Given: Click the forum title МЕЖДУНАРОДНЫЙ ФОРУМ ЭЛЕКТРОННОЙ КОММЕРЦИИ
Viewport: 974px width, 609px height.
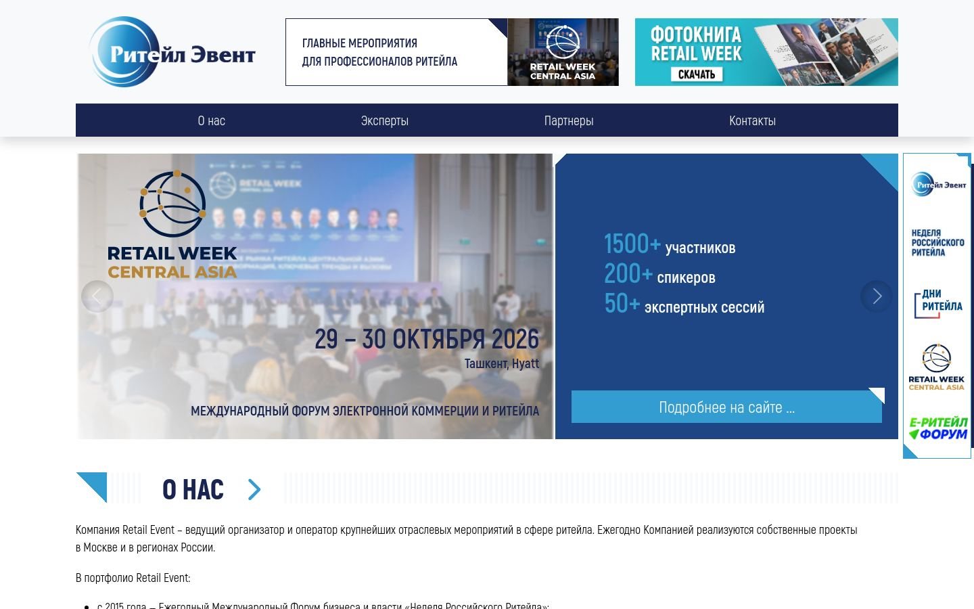Looking at the screenshot, I should [x=365, y=411].
